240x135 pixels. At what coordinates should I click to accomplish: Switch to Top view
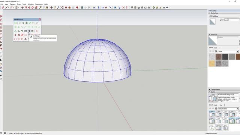click(x=135, y=7)
